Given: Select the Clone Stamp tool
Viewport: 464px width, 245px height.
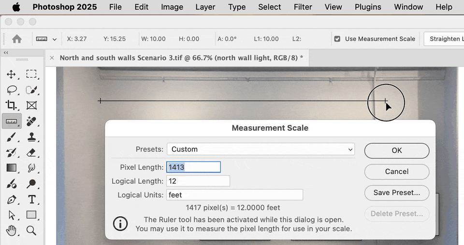Looking at the screenshot, I should pos(31,137).
